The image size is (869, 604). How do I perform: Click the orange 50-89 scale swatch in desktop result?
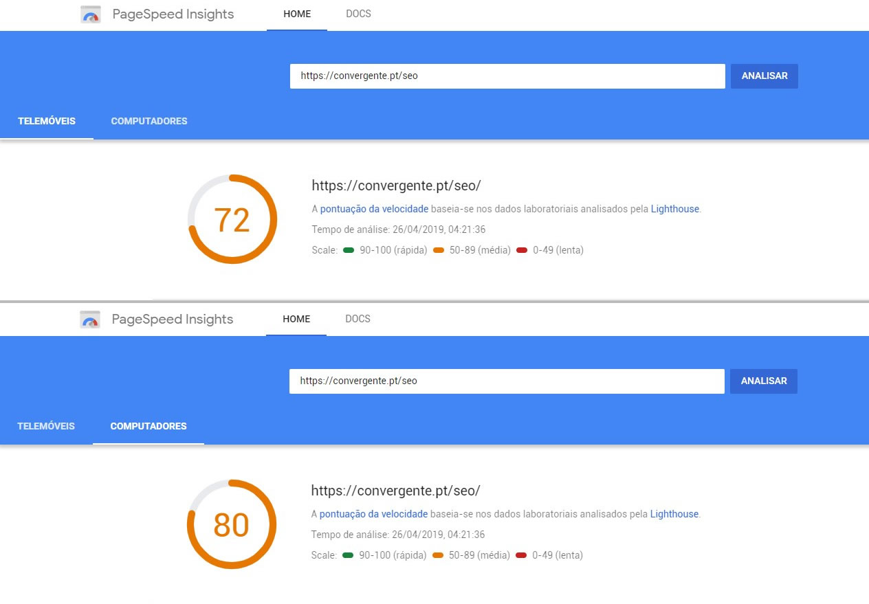tap(438, 555)
